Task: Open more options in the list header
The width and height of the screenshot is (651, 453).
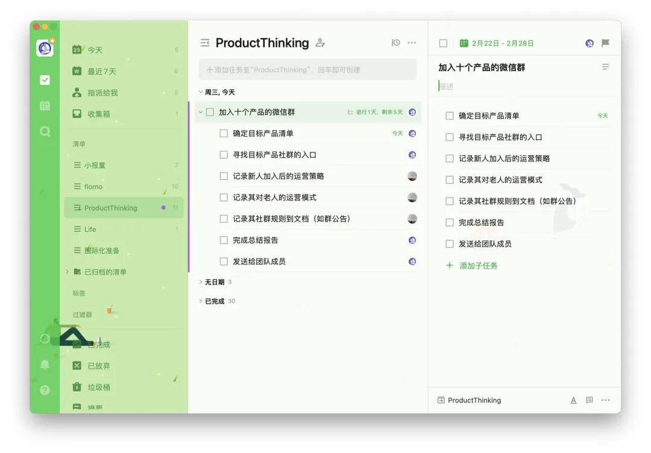Action: (x=412, y=43)
